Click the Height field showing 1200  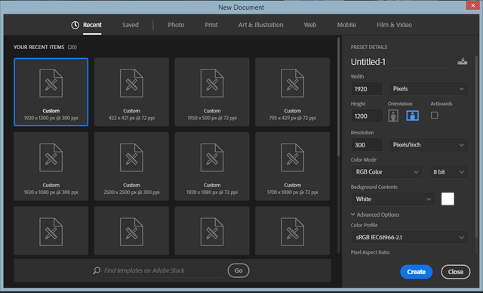[367, 116]
